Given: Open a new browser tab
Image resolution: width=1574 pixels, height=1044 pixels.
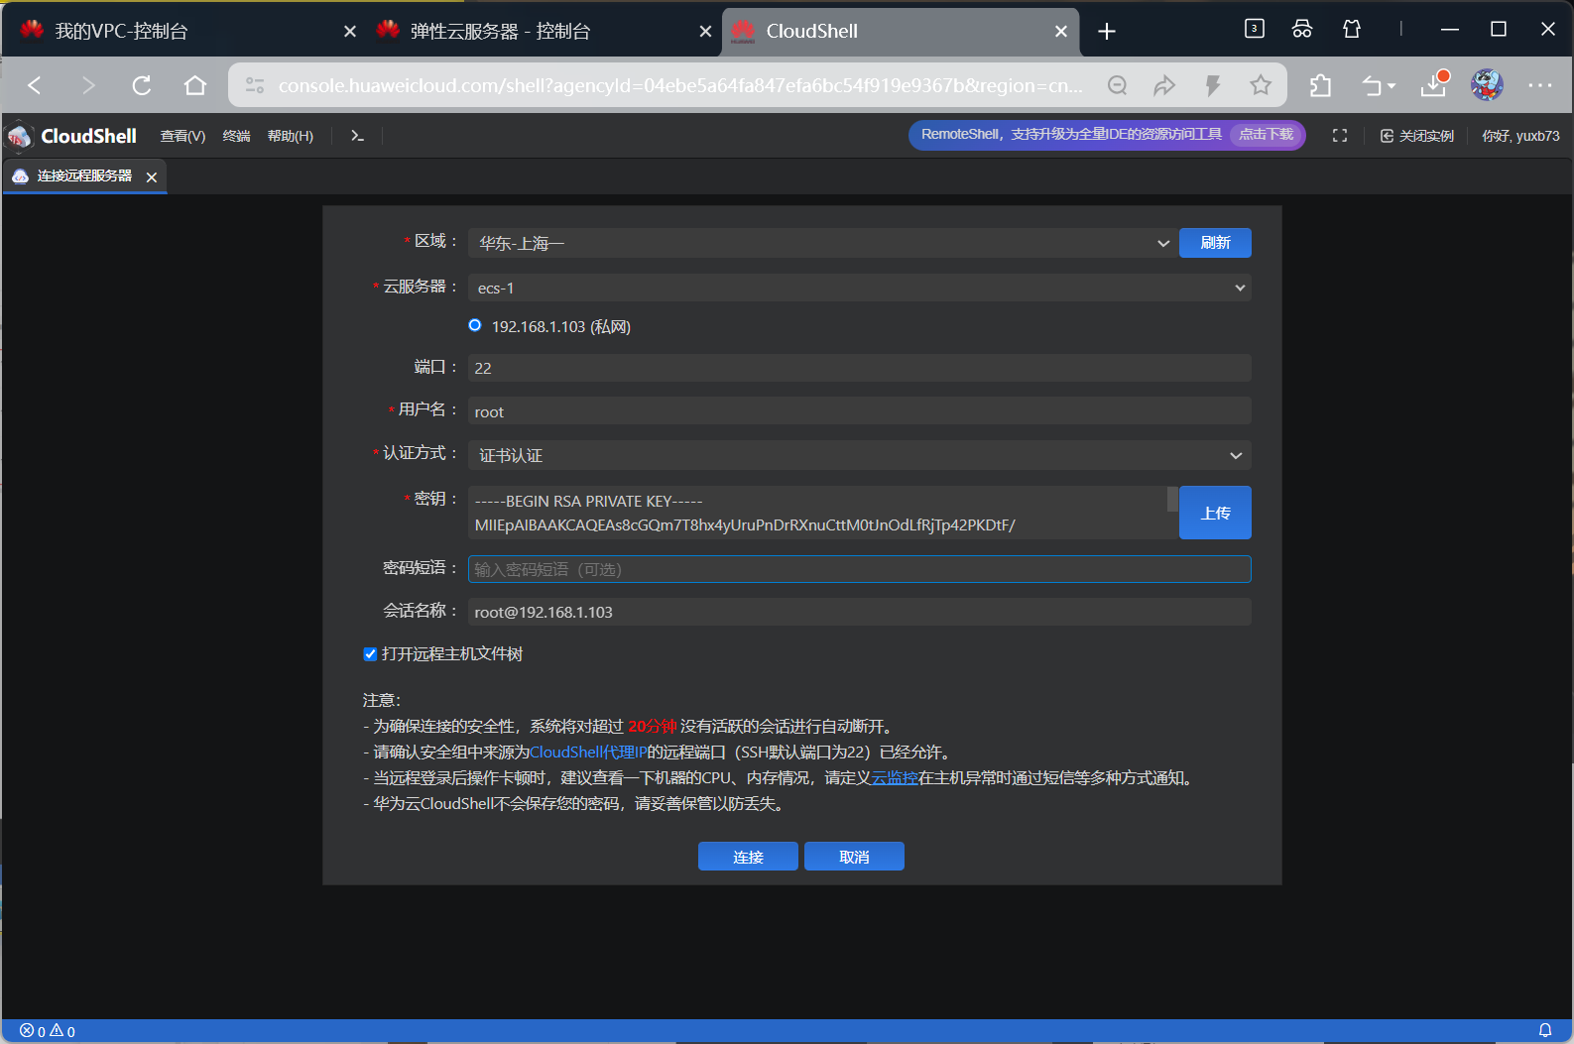Looking at the screenshot, I should (x=1107, y=32).
